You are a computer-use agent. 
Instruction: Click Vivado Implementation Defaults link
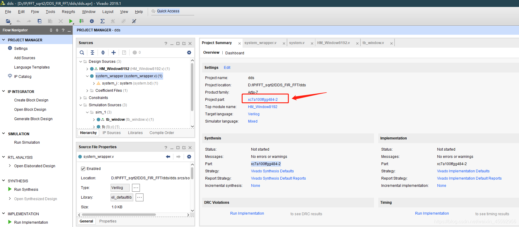[463, 171]
